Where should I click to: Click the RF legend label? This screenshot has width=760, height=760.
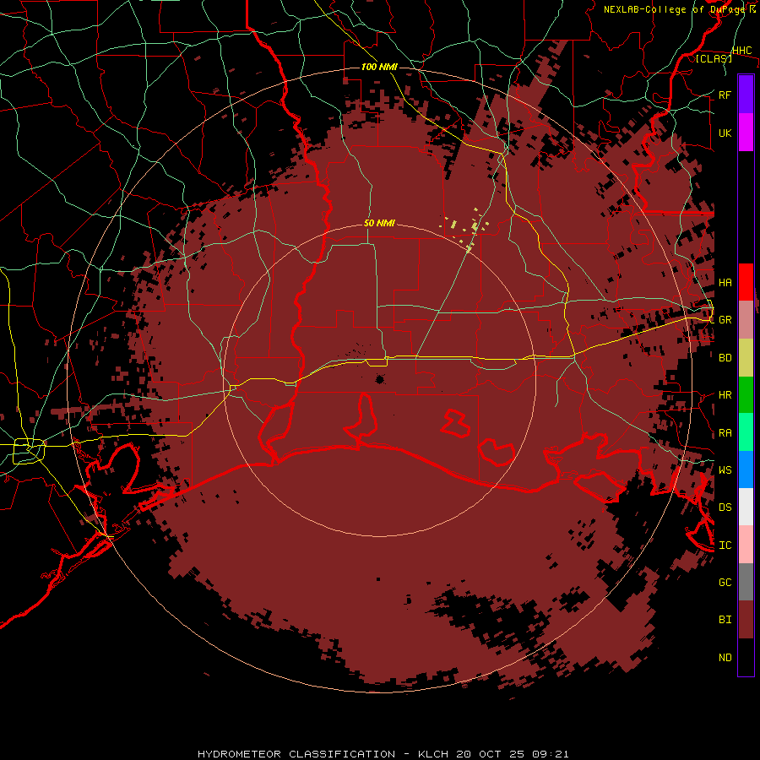pyautogui.click(x=725, y=95)
